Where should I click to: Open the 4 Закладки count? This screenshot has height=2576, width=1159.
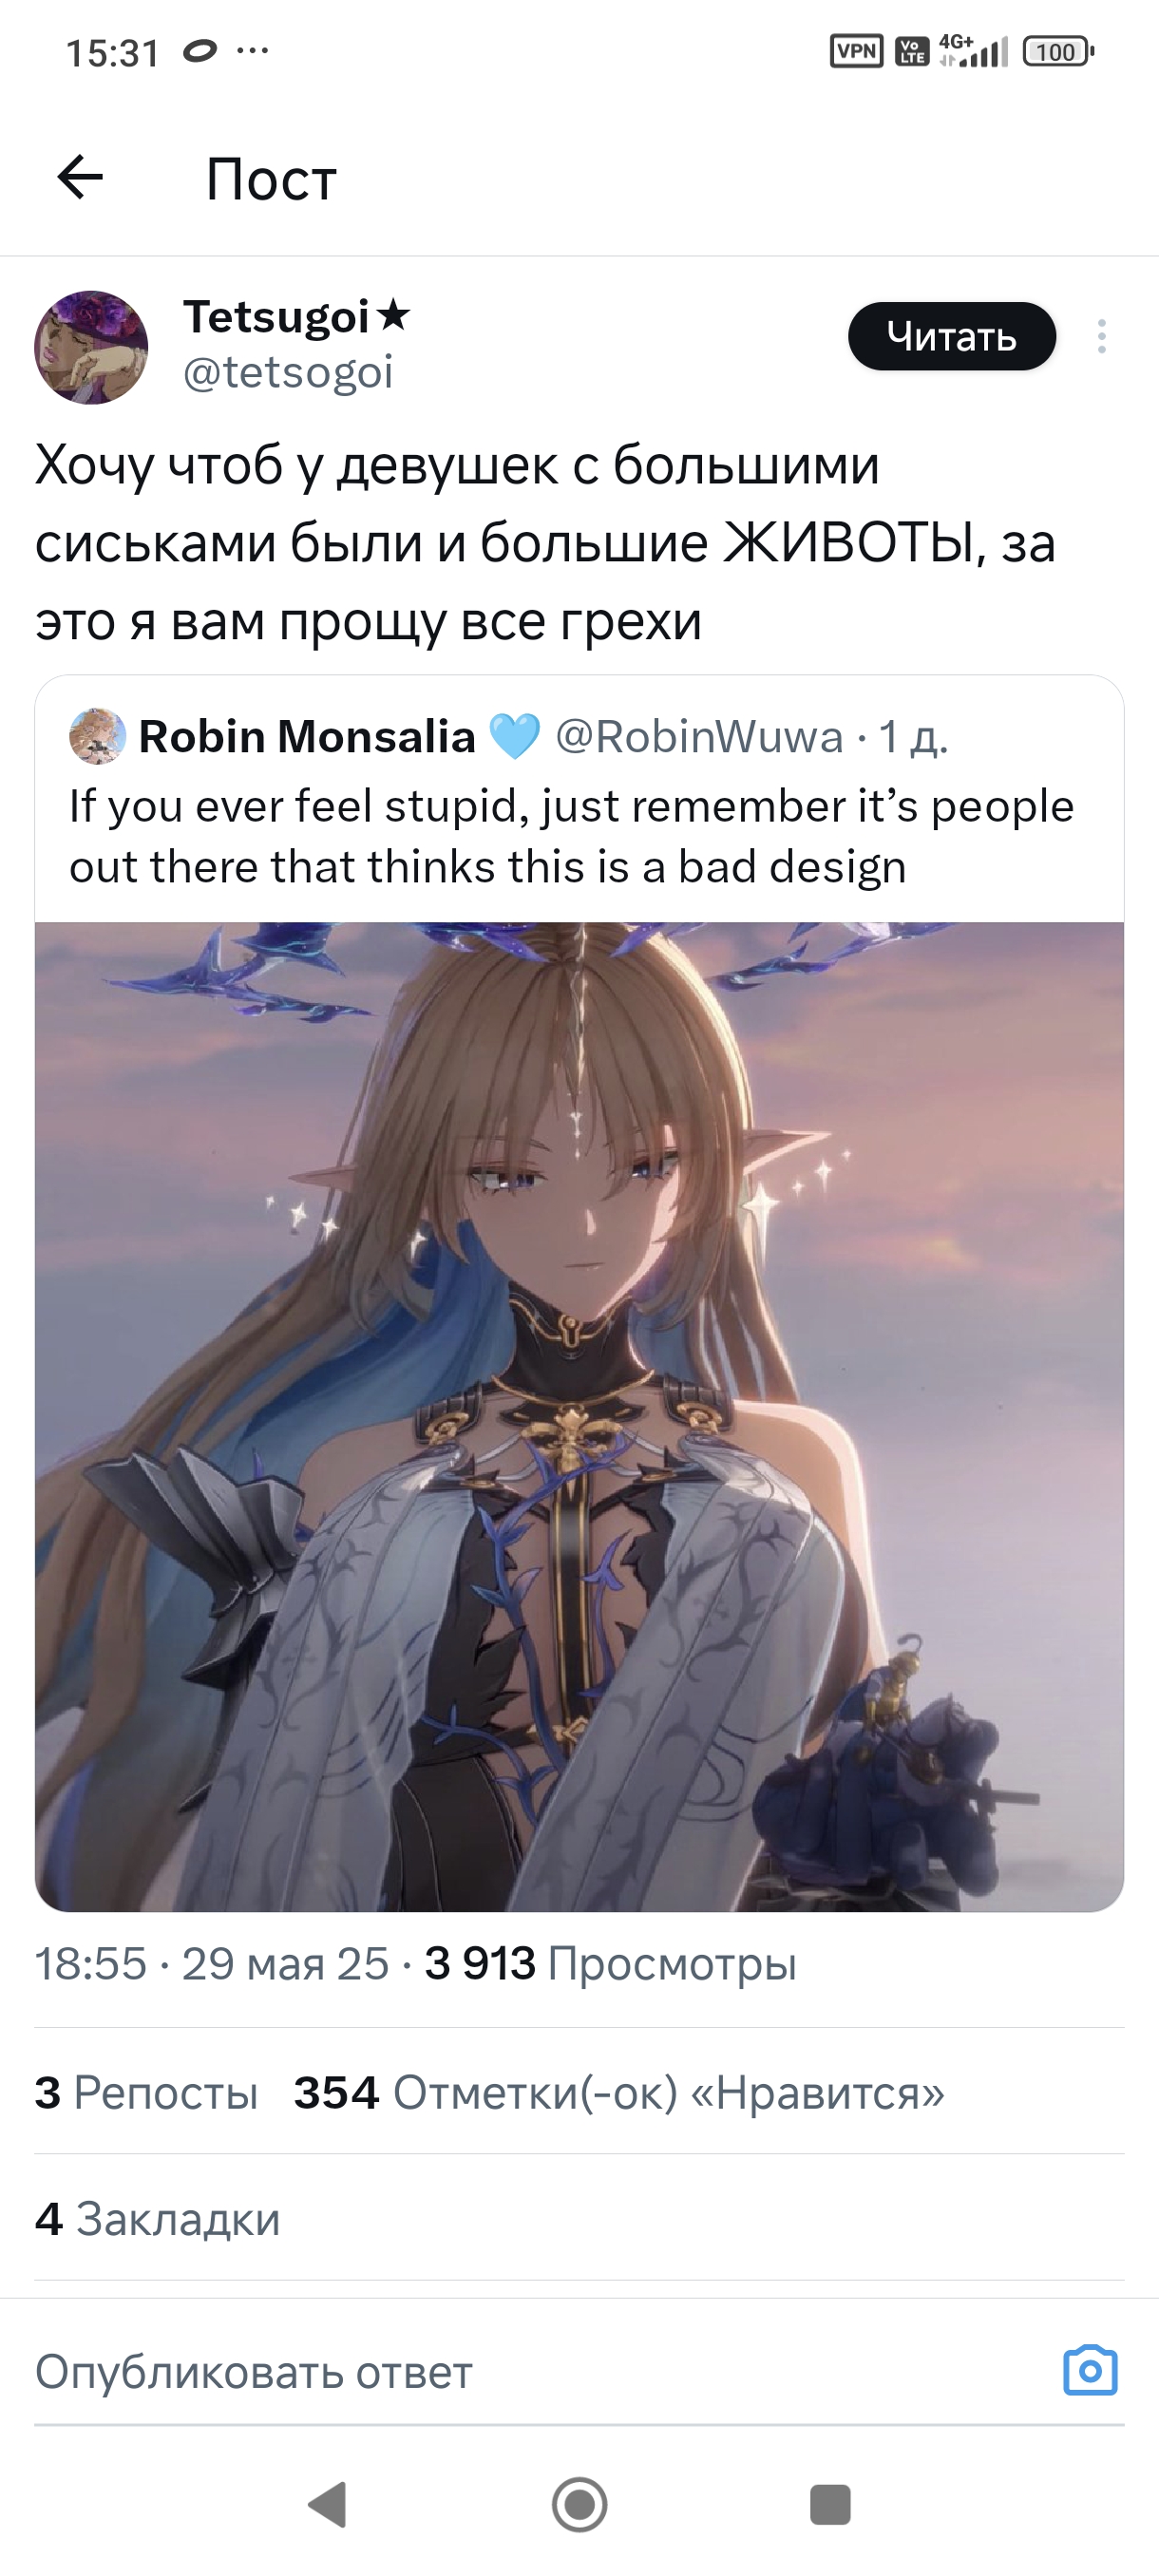click(x=157, y=2218)
